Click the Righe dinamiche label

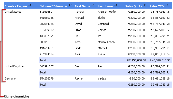[17, 96]
